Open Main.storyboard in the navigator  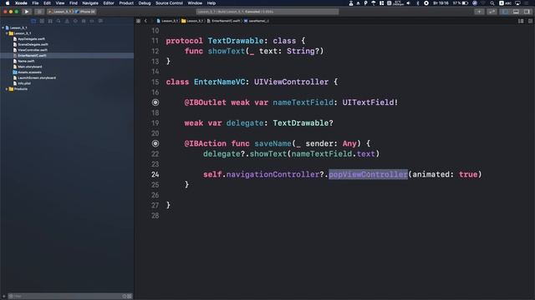coord(30,67)
